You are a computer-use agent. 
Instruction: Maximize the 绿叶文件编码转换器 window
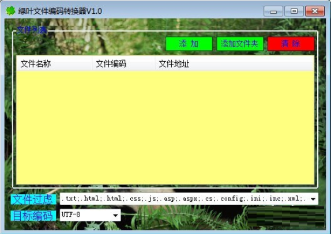coord(294,11)
